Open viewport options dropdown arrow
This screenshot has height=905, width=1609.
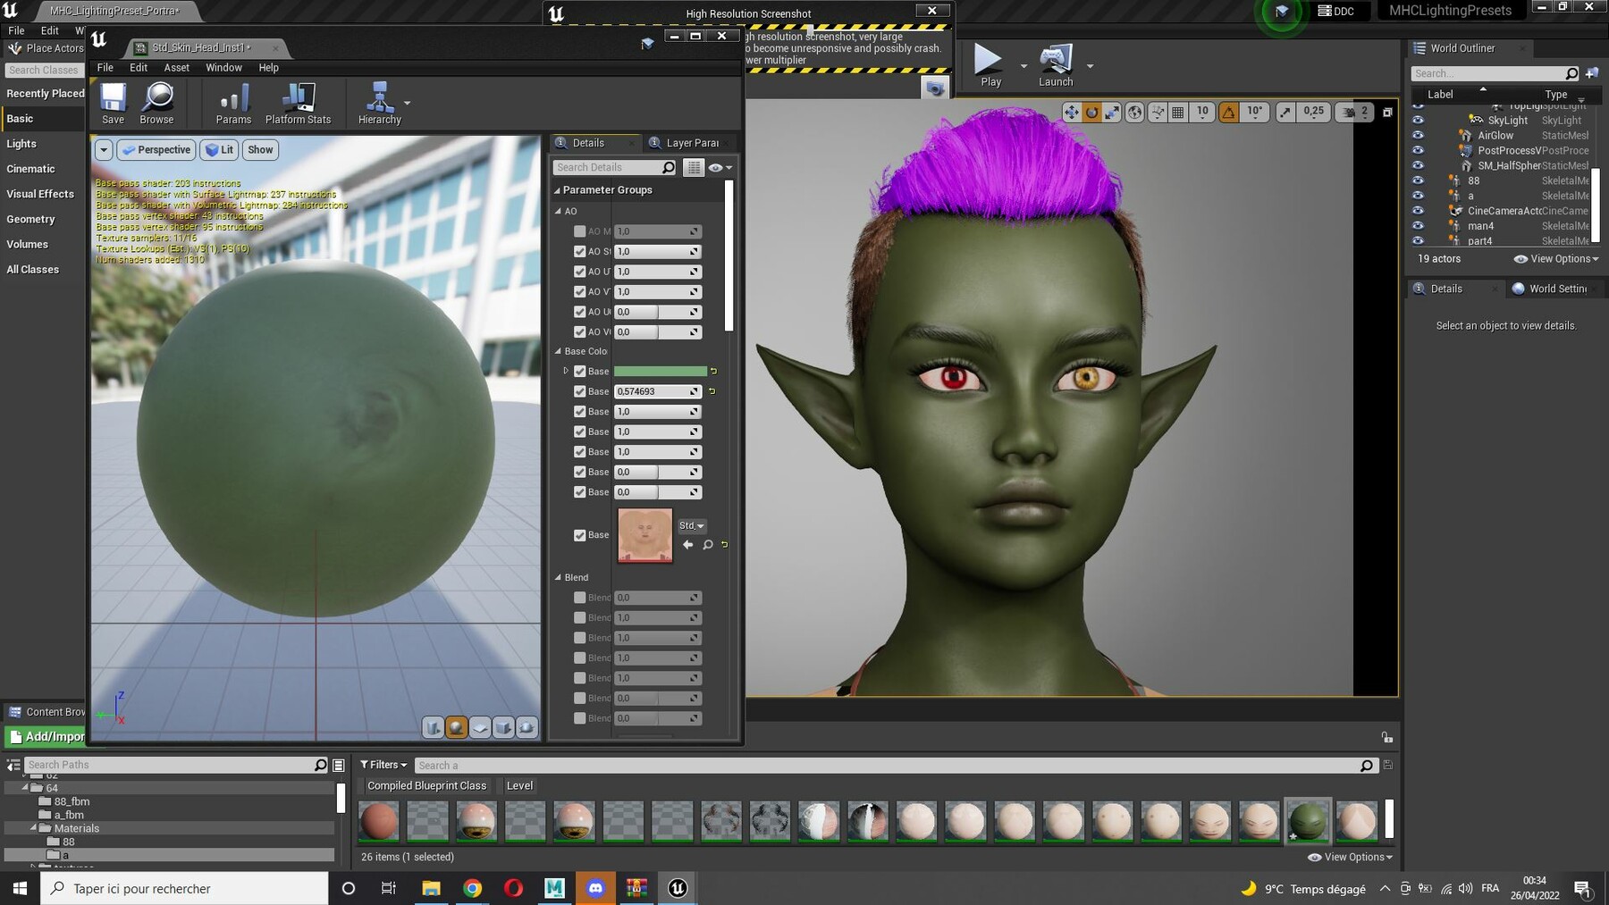pyautogui.click(x=104, y=150)
